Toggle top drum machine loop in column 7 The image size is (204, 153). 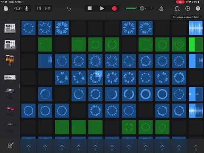(x=129, y=28)
